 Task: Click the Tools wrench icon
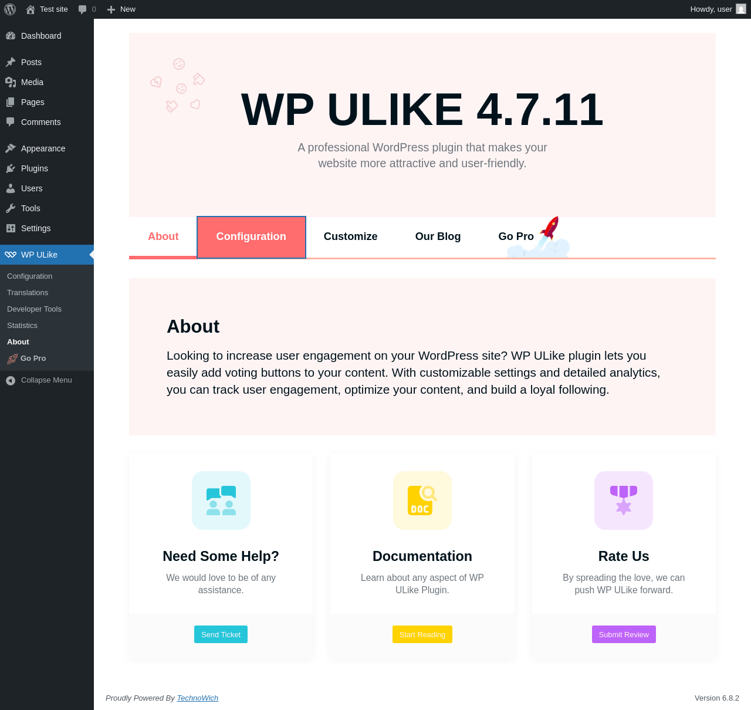click(x=11, y=208)
